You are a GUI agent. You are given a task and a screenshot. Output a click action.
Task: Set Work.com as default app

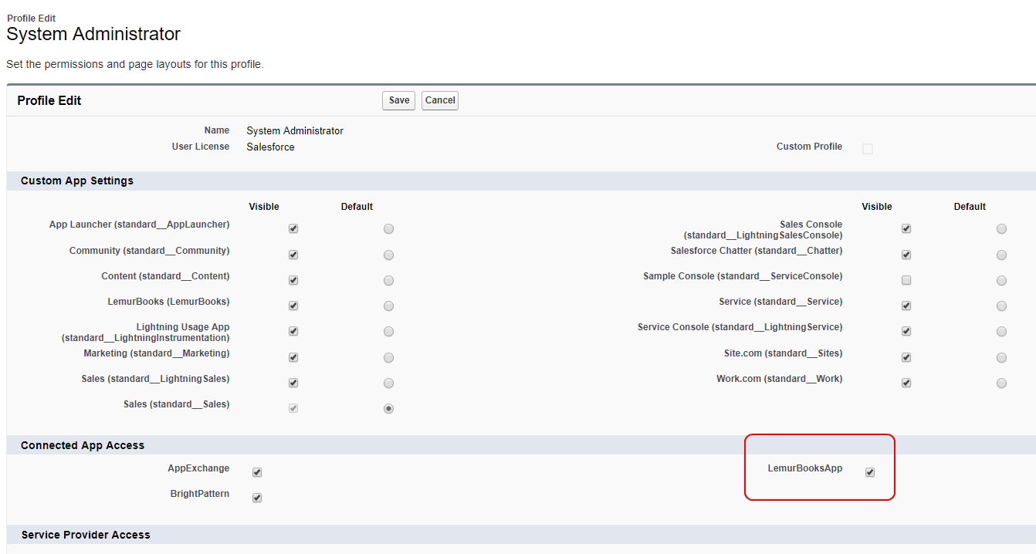click(1001, 383)
